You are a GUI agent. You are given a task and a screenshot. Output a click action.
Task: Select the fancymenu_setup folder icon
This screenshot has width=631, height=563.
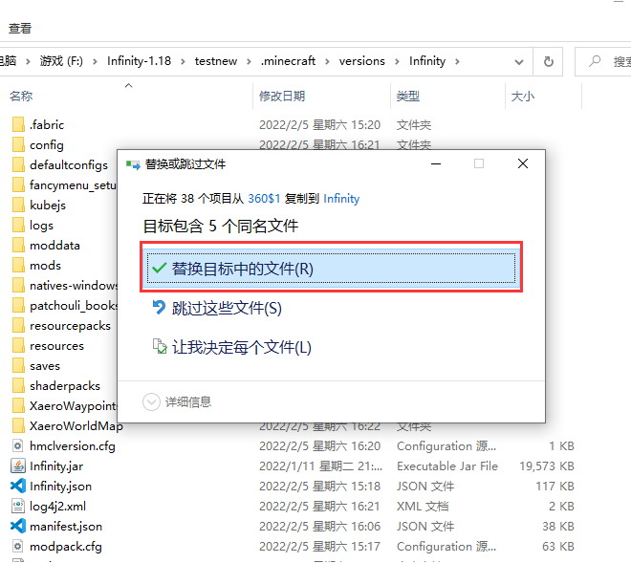click(x=18, y=185)
